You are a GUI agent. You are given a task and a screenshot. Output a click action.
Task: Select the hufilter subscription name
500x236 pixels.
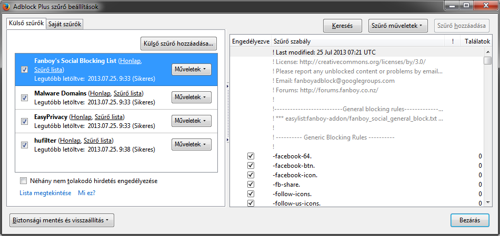pos(45,141)
